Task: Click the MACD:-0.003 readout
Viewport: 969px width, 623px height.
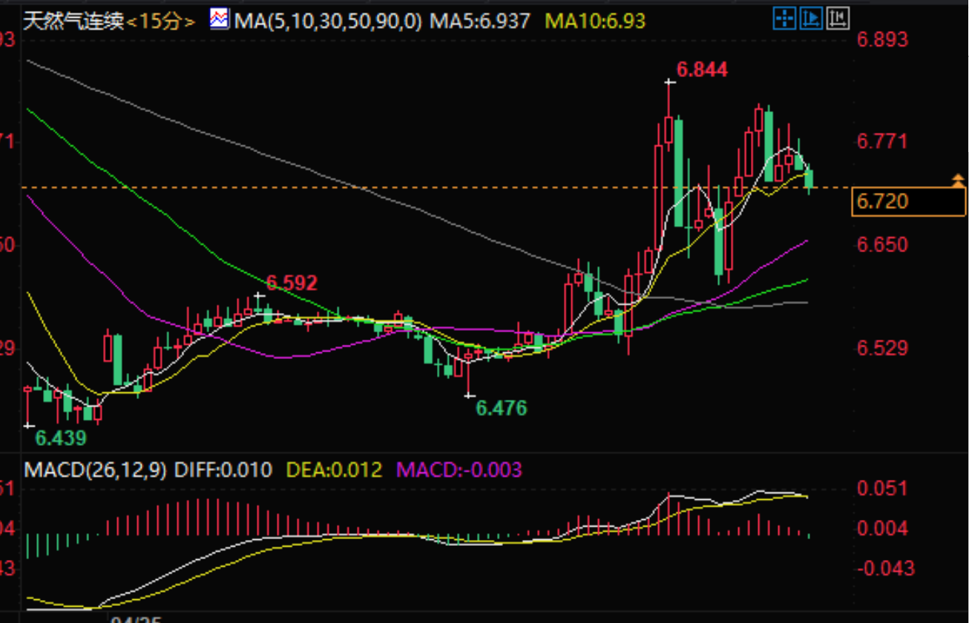Action: tap(459, 469)
